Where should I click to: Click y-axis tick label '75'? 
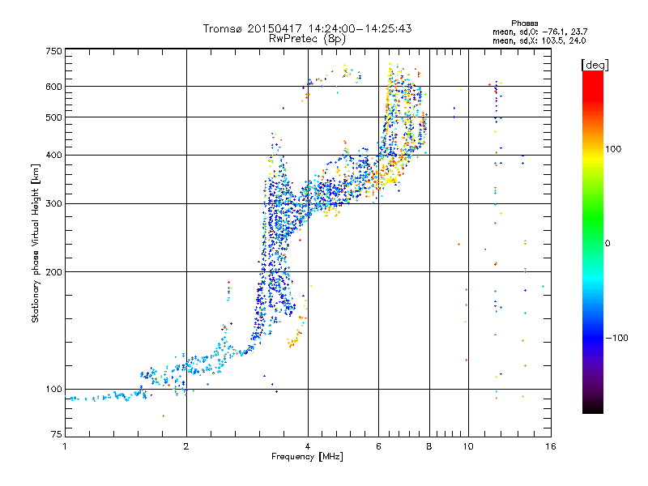click(x=57, y=434)
